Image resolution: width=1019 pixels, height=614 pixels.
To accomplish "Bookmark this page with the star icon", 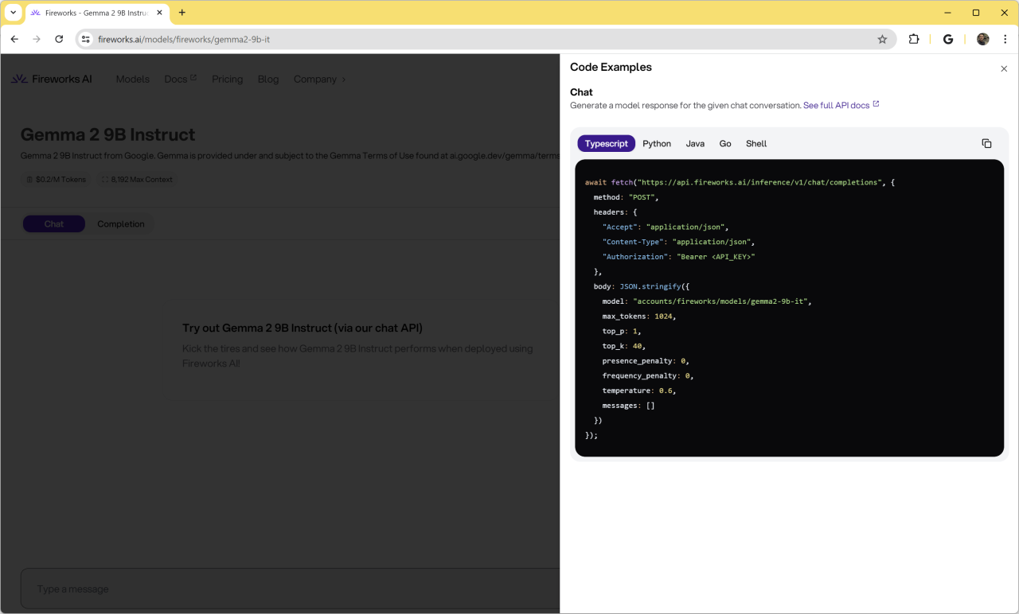I will point(882,39).
